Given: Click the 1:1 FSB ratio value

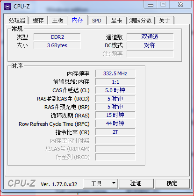Looking at the screenshot, I should [115, 82].
